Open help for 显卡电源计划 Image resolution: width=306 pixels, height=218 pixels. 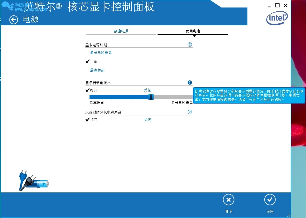190,45
